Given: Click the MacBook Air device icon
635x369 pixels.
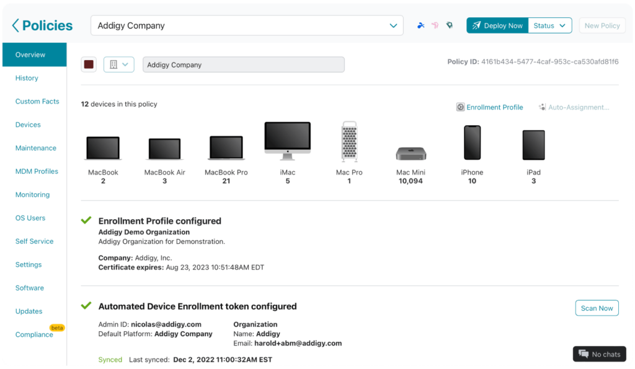Looking at the screenshot, I should pos(164,149).
